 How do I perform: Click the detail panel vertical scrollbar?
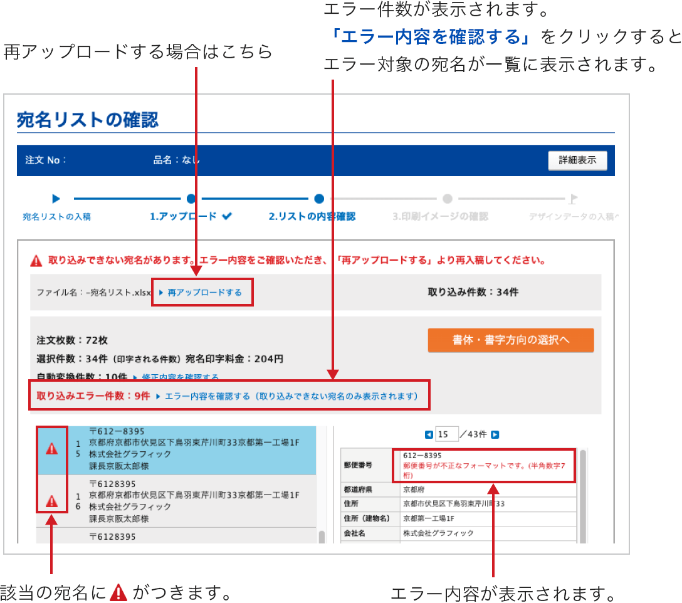(583, 489)
